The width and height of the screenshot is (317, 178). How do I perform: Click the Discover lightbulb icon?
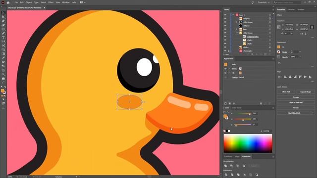[252, 2]
